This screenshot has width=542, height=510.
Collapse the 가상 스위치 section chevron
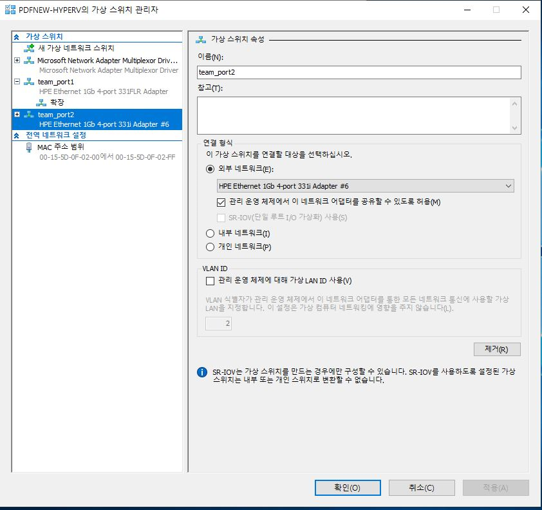click(16, 37)
